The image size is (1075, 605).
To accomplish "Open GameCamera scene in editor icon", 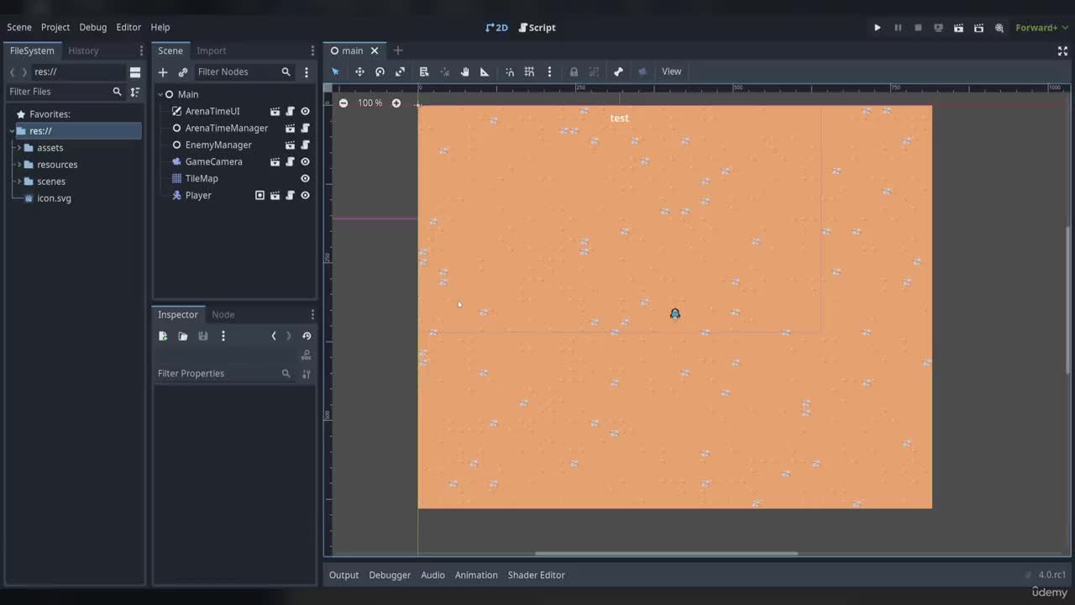I will pos(275,161).
